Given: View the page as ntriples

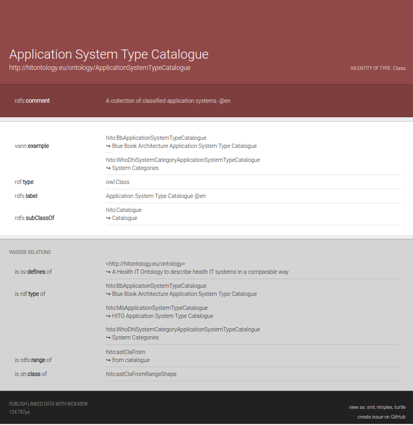Looking at the screenshot, I should pos(384,407).
